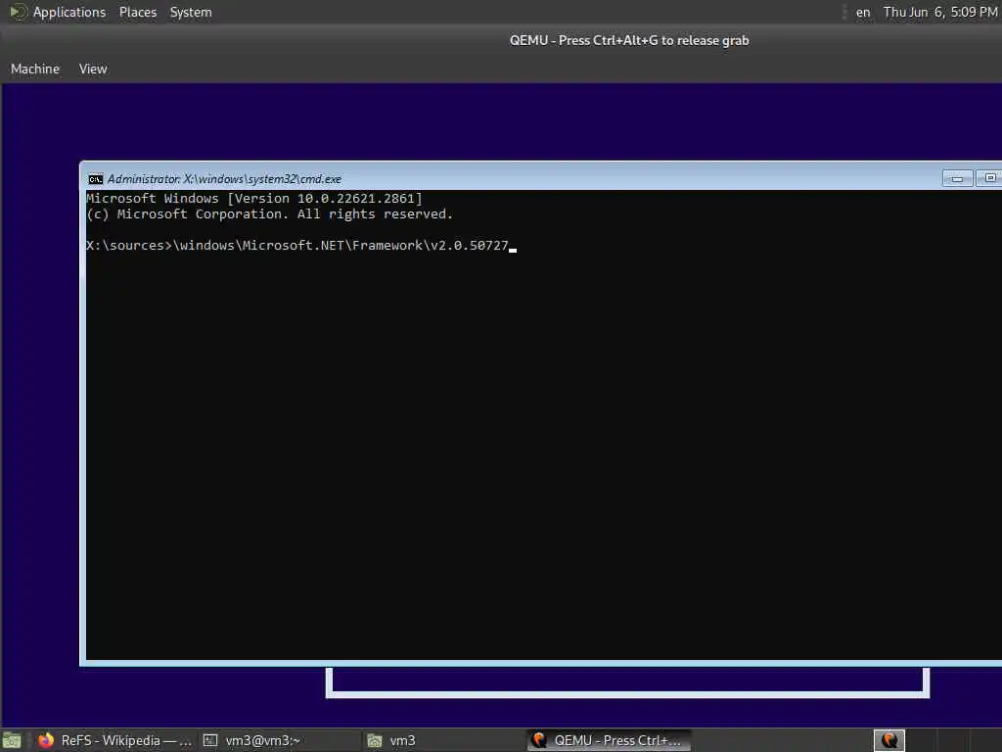Click the cmd.exe icon in title bar
Screen dimensions: 1002x752
pyautogui.click(x=95, y=179)
